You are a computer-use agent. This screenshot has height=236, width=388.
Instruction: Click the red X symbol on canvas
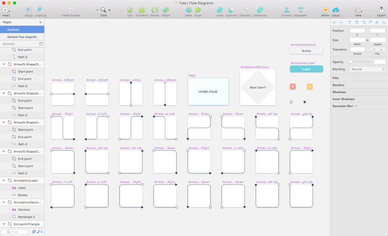293,87
